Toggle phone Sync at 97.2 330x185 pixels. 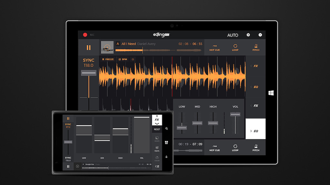point(68,126)
